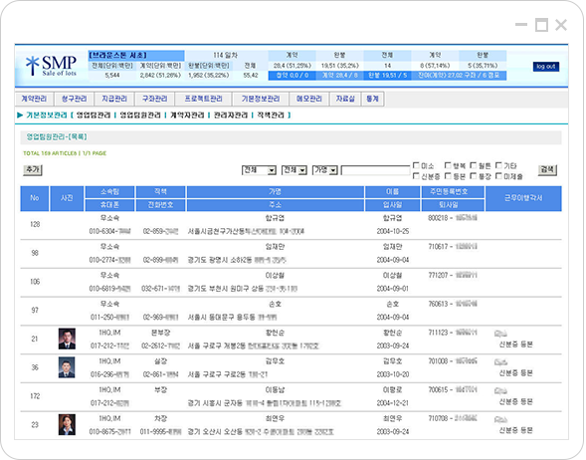
Task: Check the 월든 checkbox
Action: coord(474,165)
